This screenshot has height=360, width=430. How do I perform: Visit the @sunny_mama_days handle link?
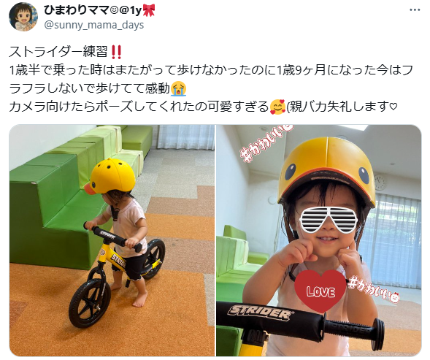click(93, 26)
